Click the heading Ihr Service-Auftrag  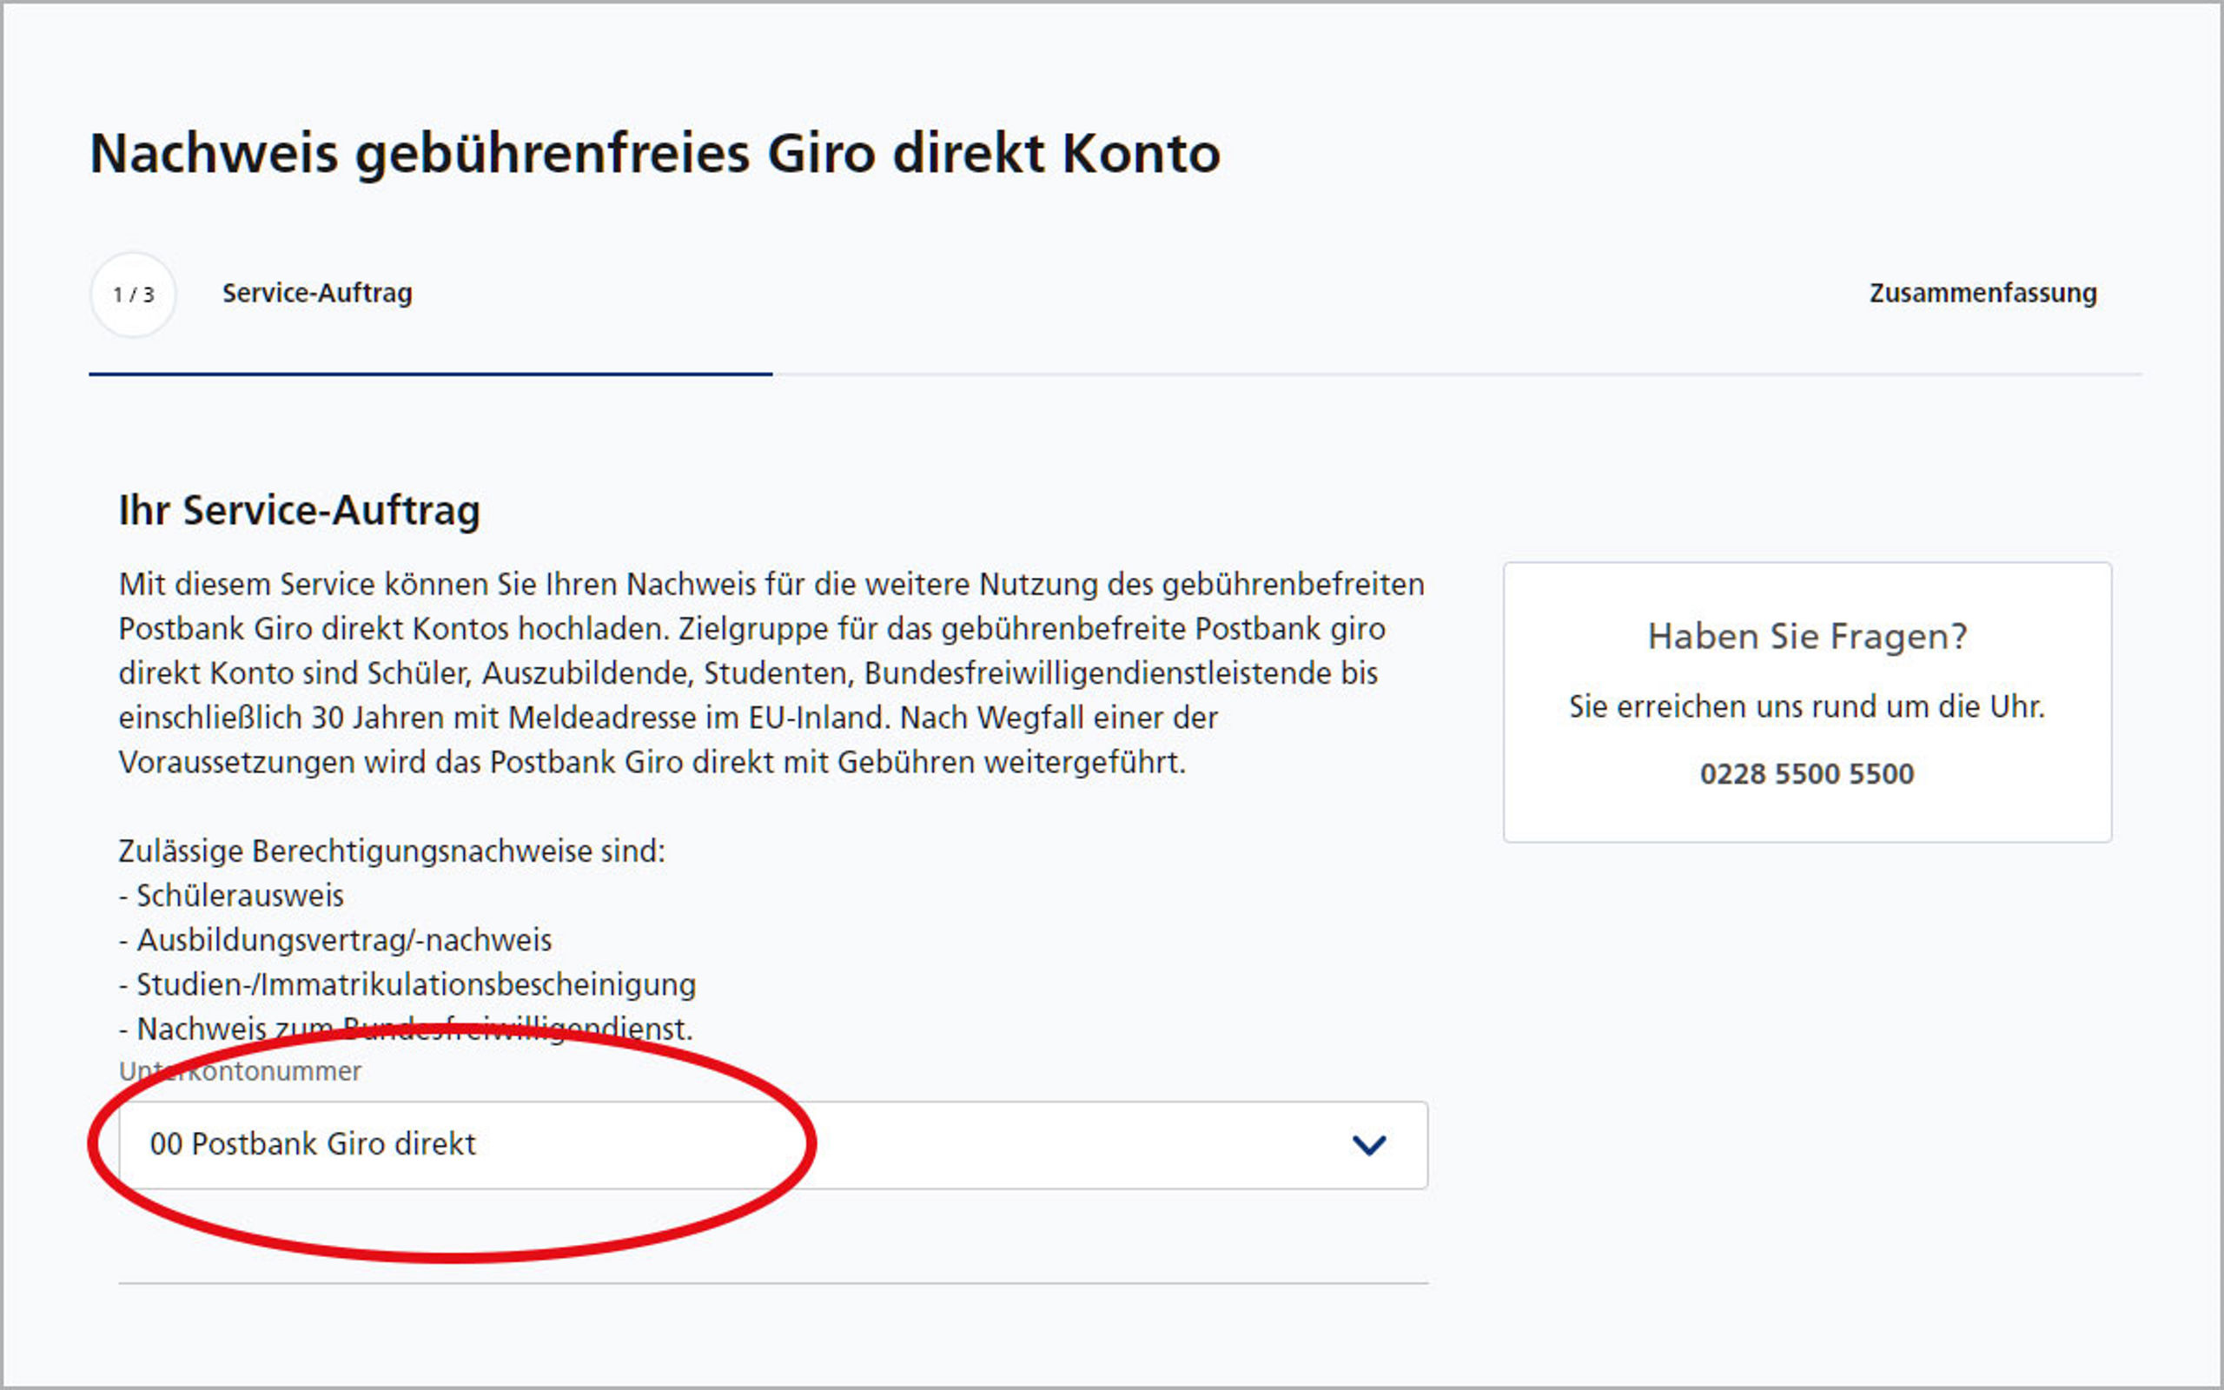(300, 510)
